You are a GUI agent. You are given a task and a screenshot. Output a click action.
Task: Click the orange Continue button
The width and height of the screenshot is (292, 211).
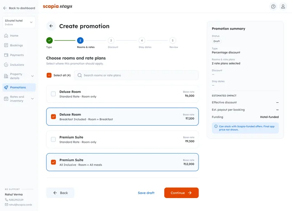click(181, 193)
